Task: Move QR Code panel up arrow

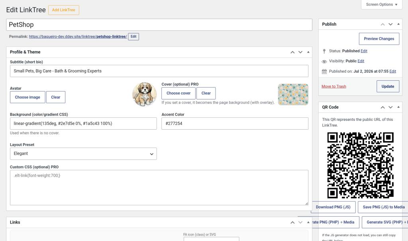Action: tap(382, 107)
